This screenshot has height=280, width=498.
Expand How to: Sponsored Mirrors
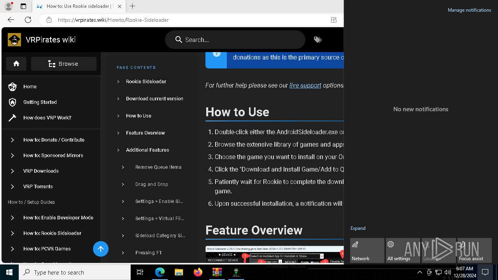[x=12, y=155]
